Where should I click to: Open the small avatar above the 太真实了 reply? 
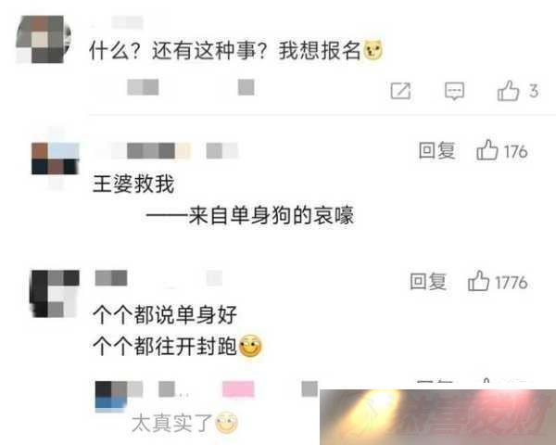pyautogui.click(x=111, y=395)
